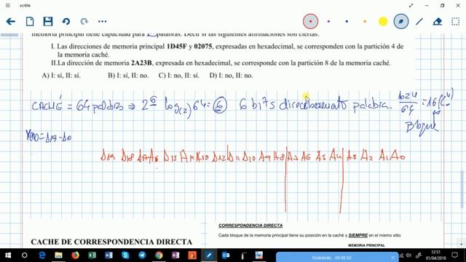Open the Action Center notifications icon

click(454, 255)
